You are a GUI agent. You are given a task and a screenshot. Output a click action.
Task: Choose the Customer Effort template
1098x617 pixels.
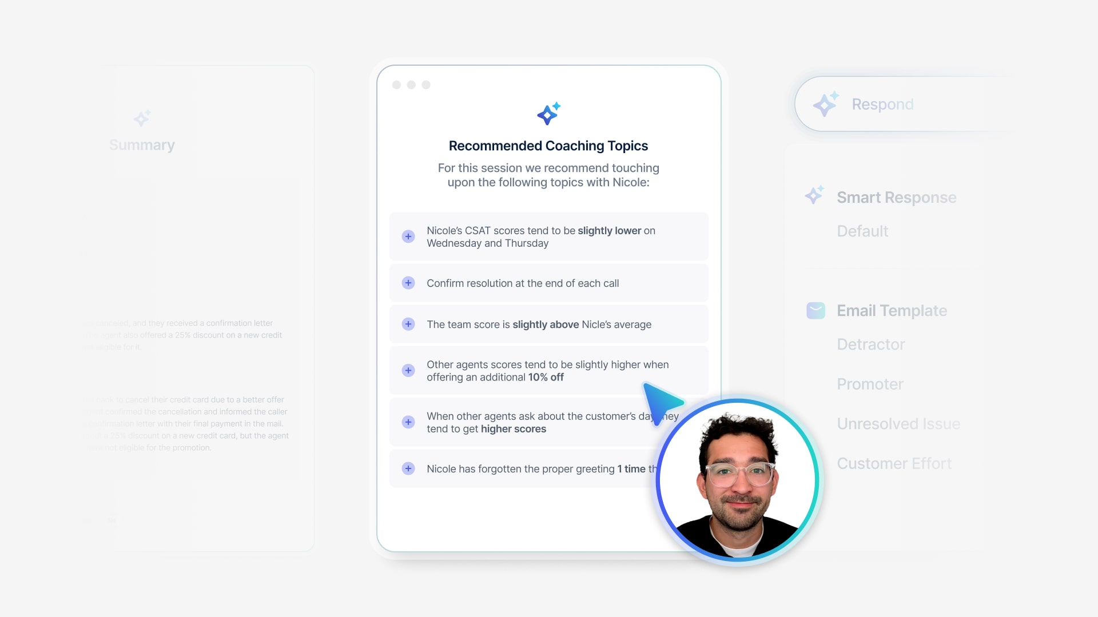(894, 463)
